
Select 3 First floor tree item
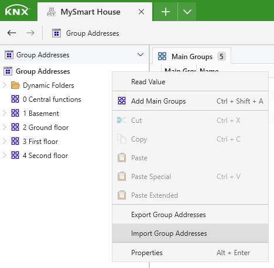pos(40,142)
